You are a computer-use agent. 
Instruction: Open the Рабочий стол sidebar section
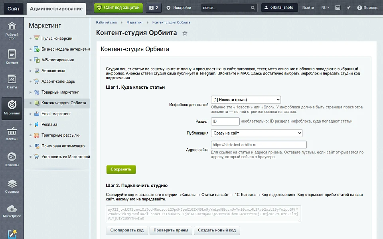tap(12, 31)
